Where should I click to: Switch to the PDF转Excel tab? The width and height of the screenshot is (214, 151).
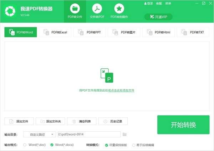55,32
